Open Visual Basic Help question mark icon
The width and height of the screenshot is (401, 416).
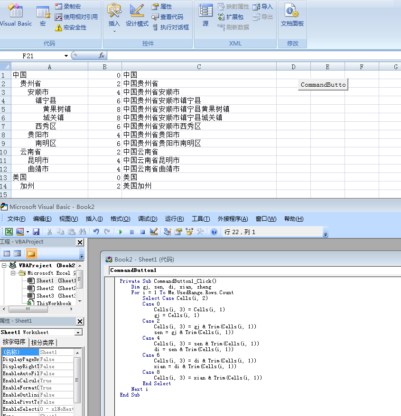click(x=214, y=232)
